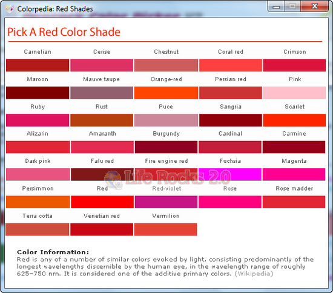
Task: Click the Persian red swatch
Action: tap(231, 93)
